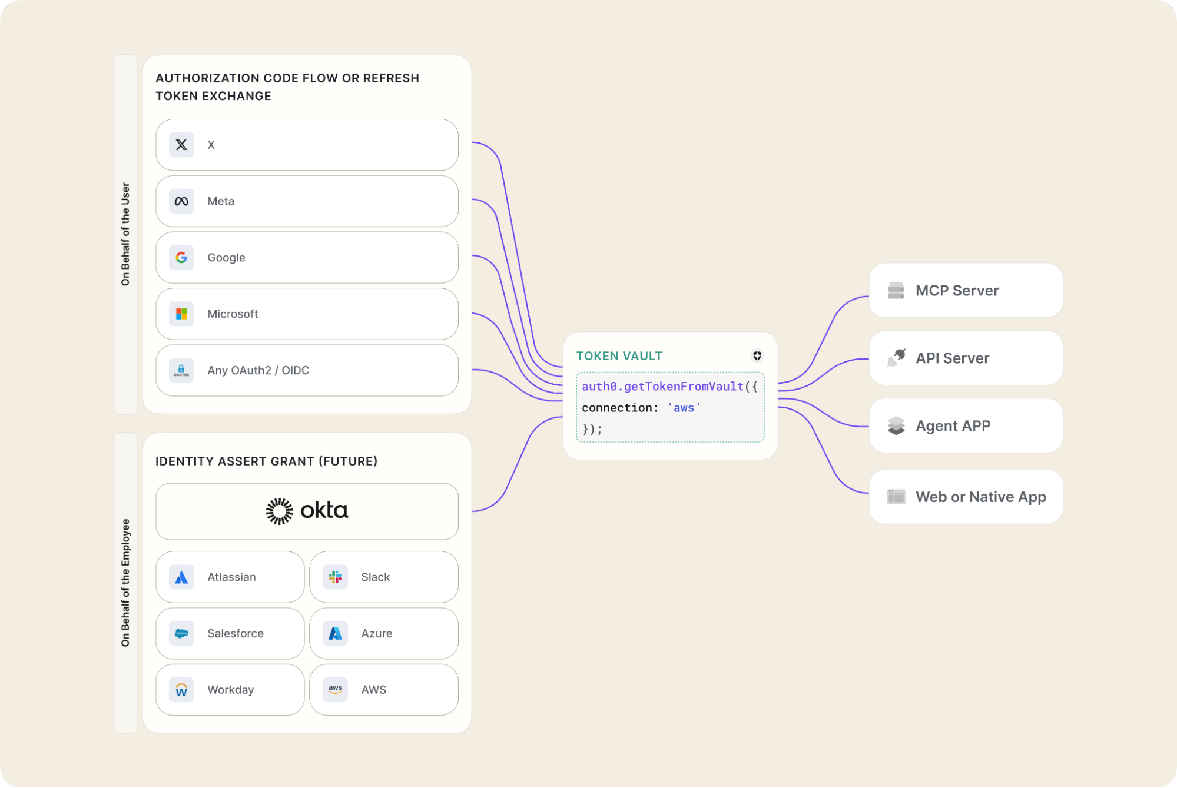Click the OAuth2 padlock icon
The image size is (1177, 788).
point(181,370)
